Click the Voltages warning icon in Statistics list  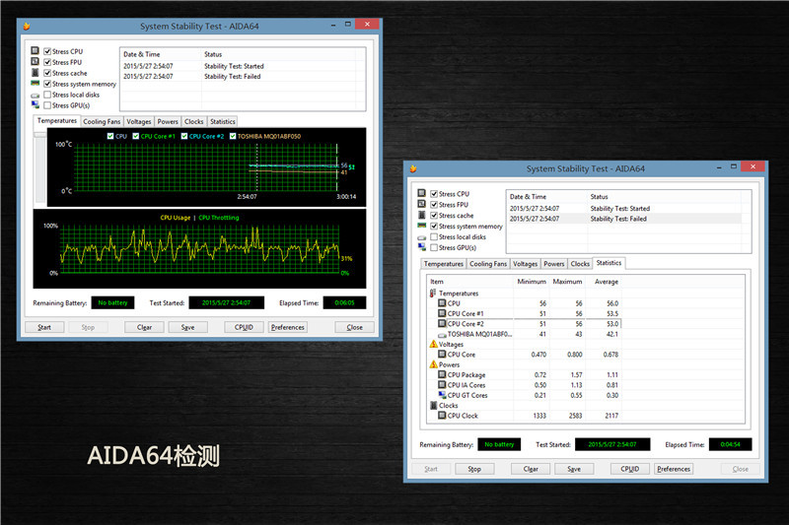coord(433,345)
